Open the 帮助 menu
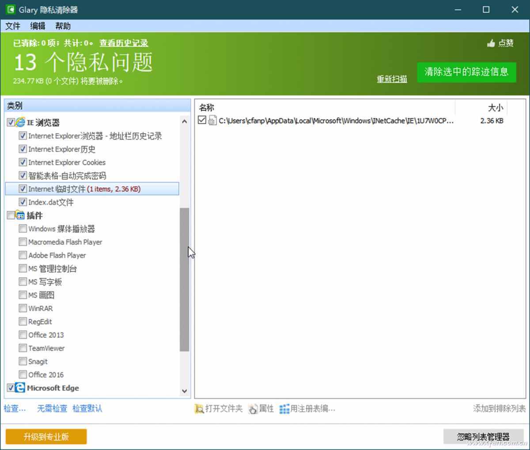This screenshot has height=450, width=530. pyautogui.click(x=63, y=26)
